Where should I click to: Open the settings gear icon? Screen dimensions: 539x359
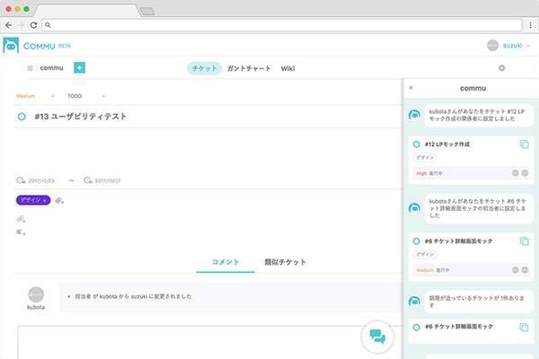tap(501, 68)
